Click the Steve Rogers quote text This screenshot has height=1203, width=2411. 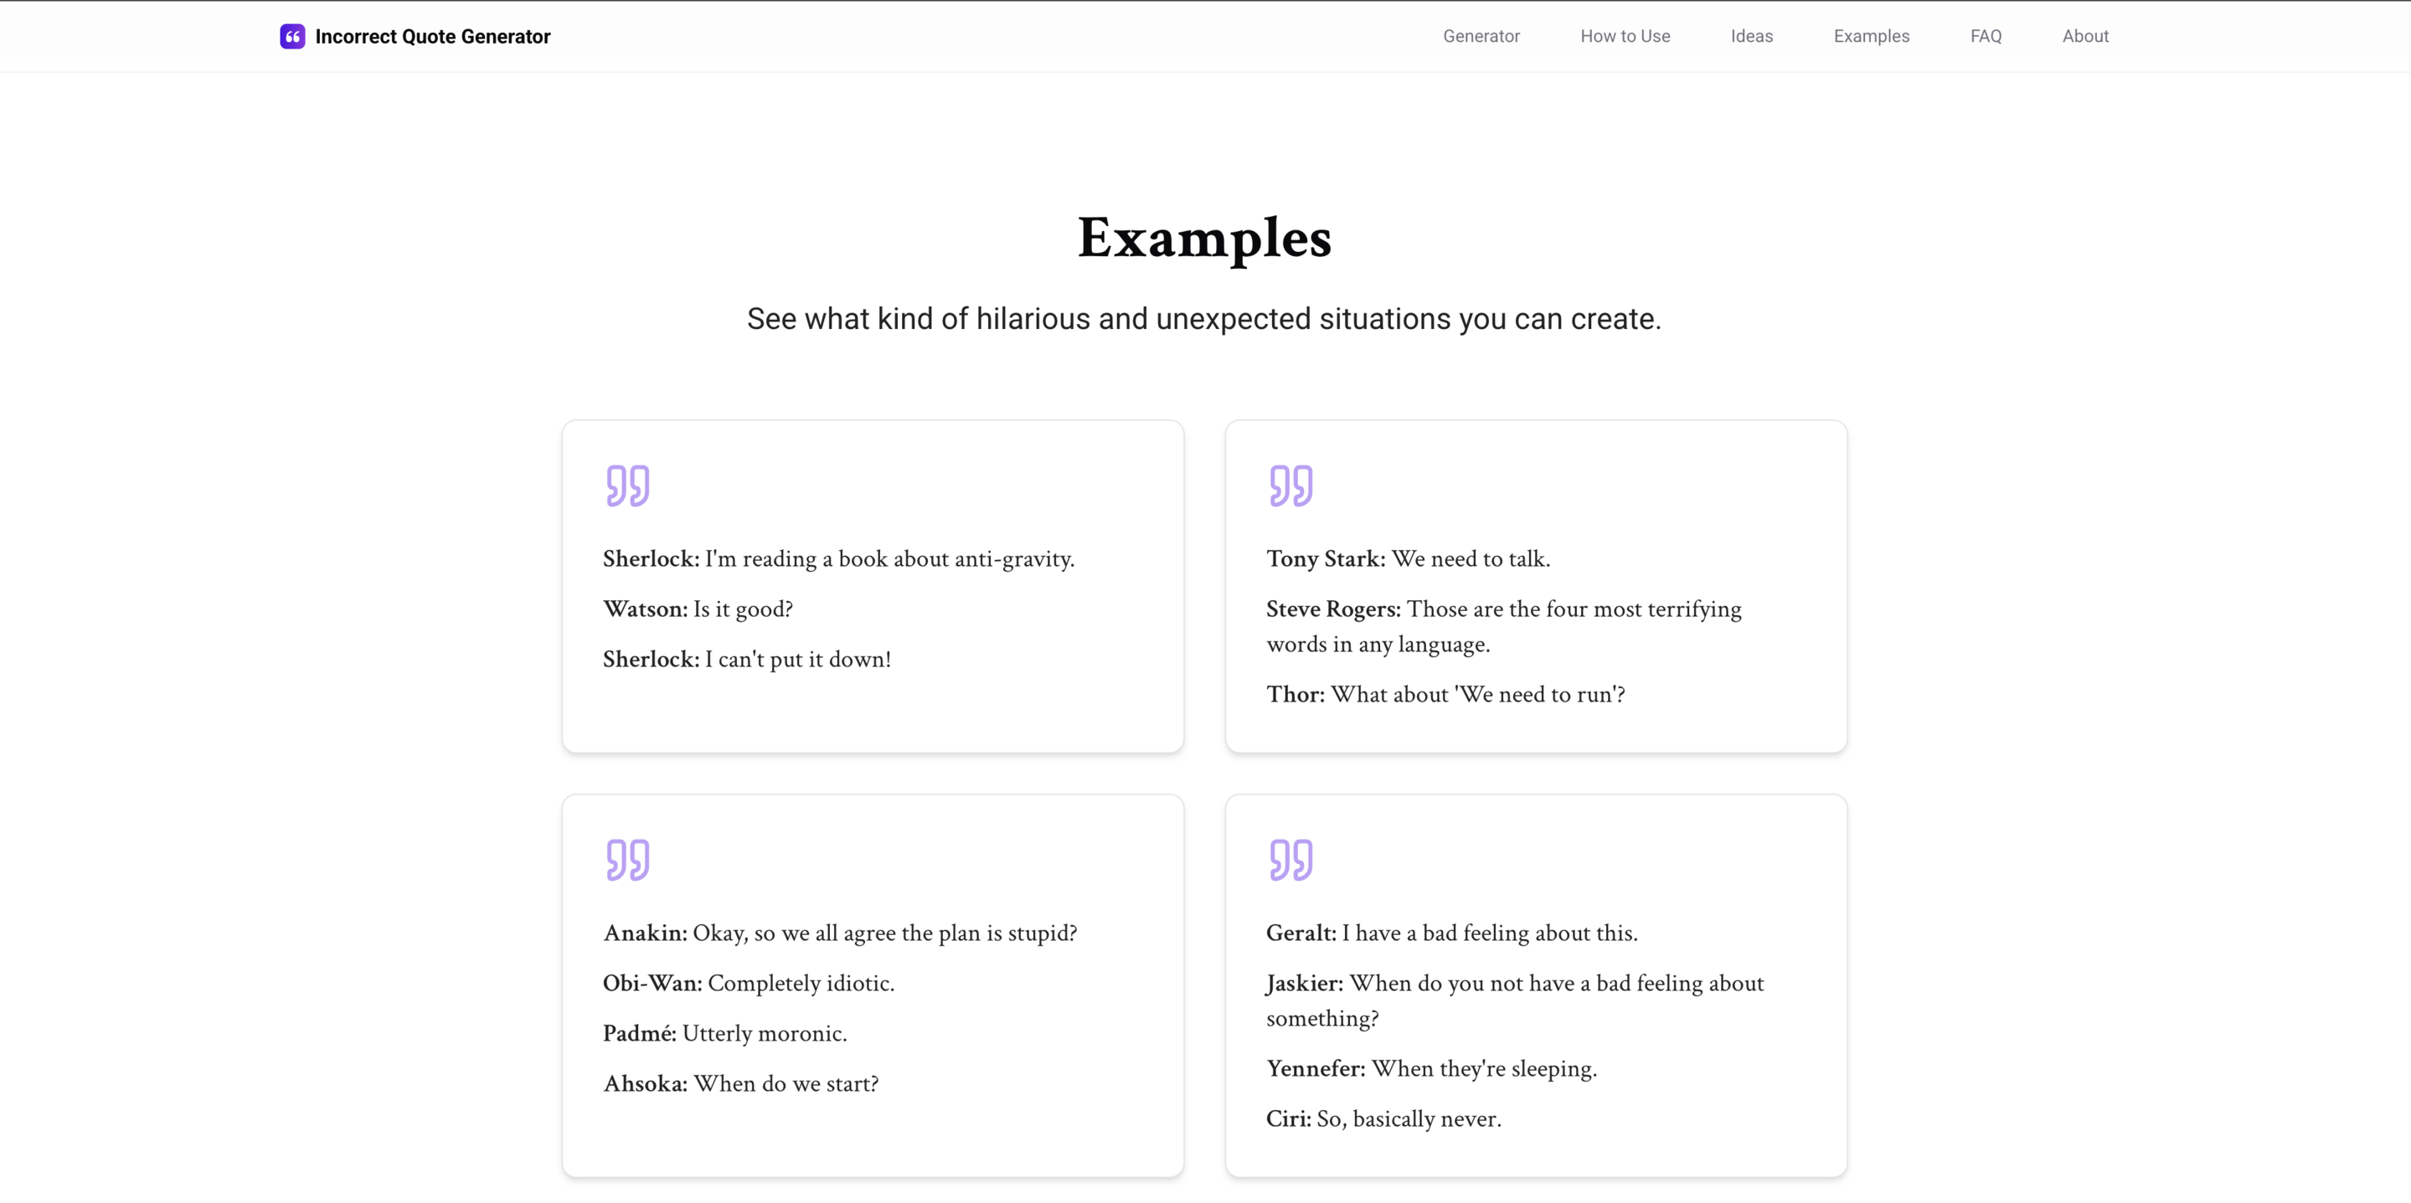[x=1504, y=626]
